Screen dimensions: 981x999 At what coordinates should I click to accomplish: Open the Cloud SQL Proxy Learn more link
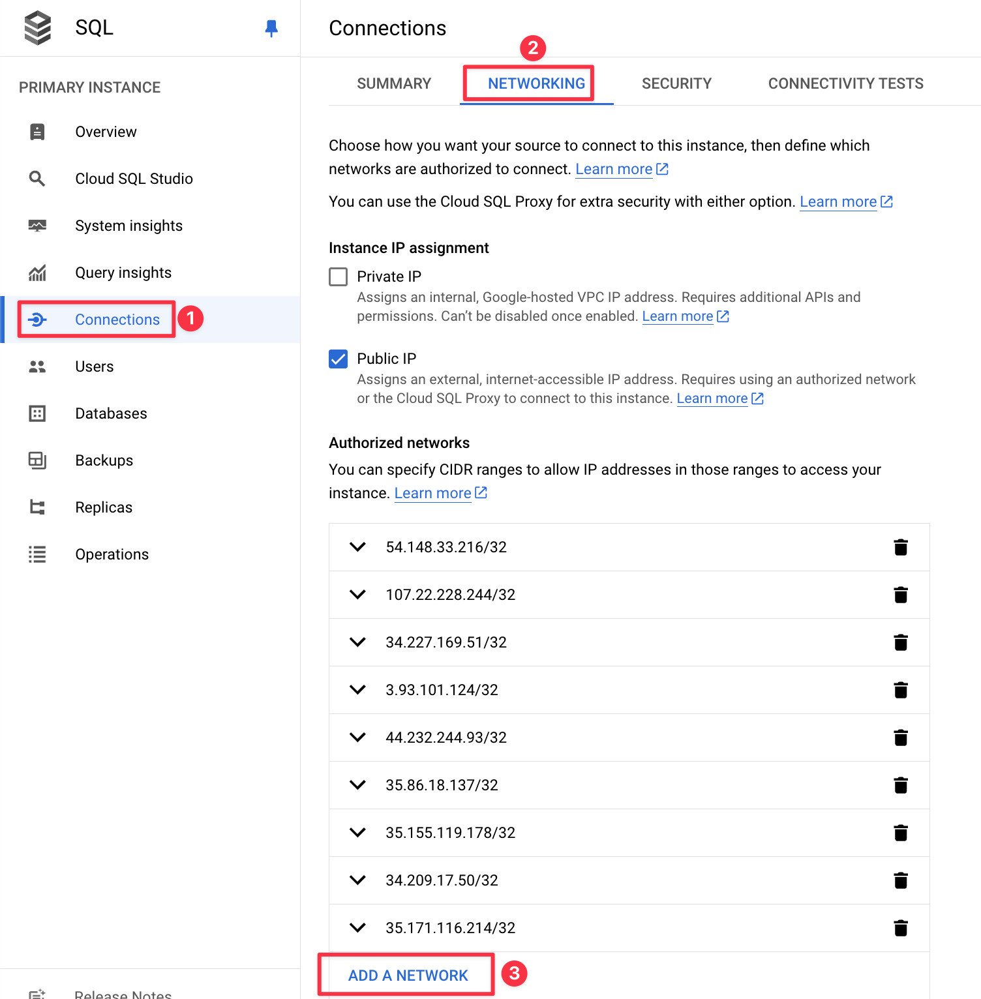838,201
